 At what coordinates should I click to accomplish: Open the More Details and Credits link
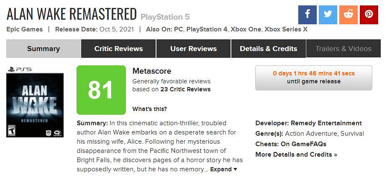[296, 155]
